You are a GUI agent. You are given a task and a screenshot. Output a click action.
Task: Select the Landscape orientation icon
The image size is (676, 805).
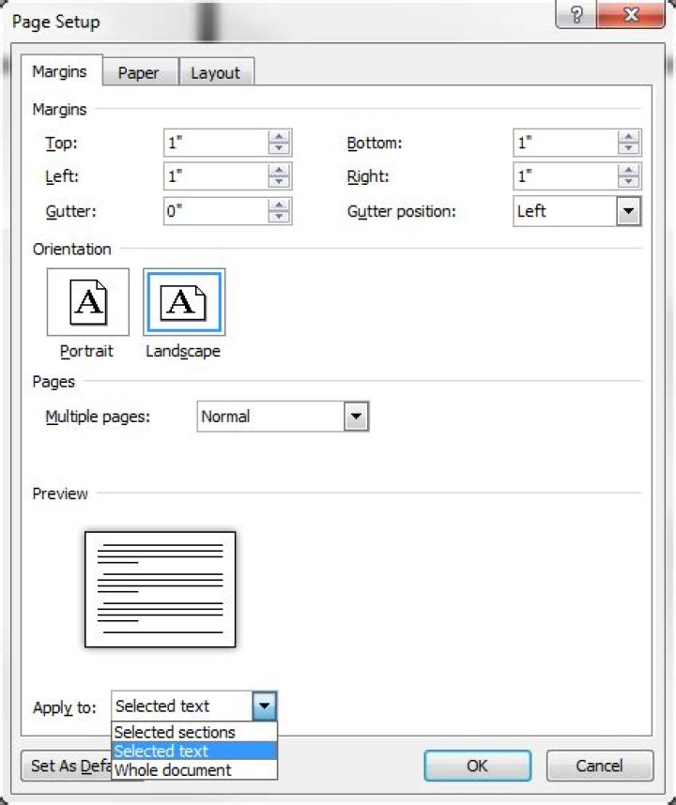pos(184,302)
